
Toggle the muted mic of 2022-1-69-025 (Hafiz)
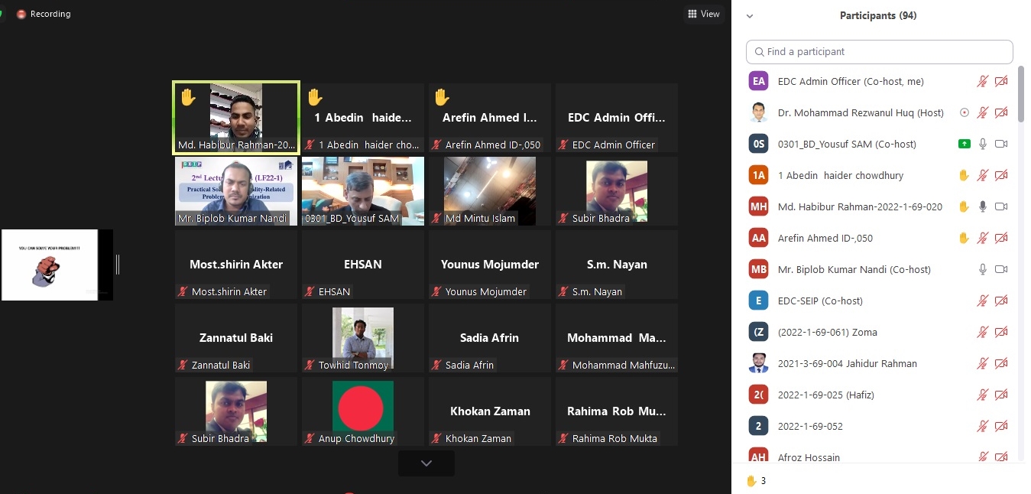click(x=983, y=395)
